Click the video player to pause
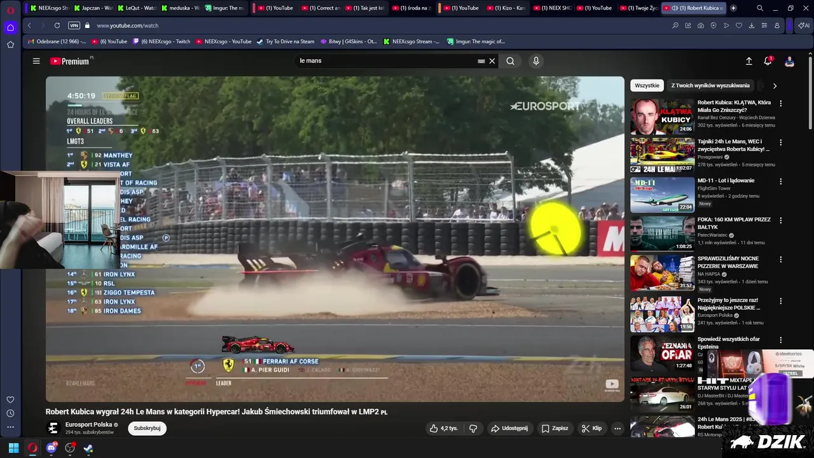 pos(335,239)
